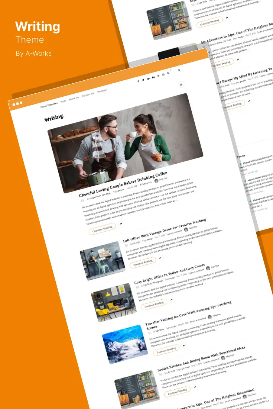
Task: Share the Traveller Visiting Ice Cave post
Action: tap(183, 345)
